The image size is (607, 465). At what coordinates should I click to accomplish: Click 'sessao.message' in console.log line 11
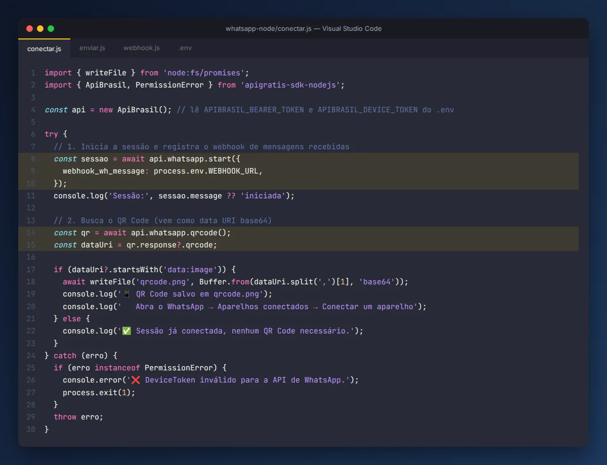tap(190, 196)
